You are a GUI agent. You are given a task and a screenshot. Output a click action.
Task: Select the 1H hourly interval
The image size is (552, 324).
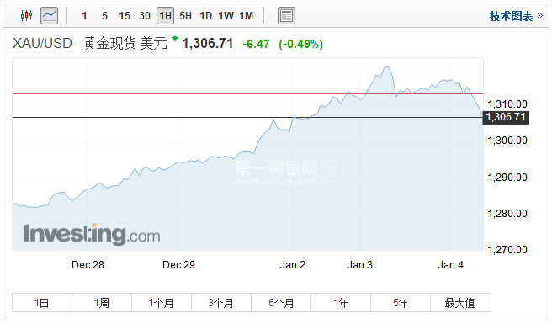click(165, 16)
